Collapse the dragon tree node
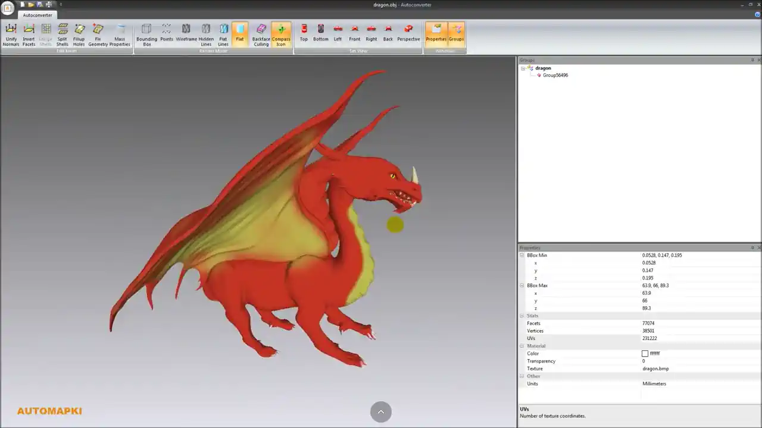 (523, 68)
